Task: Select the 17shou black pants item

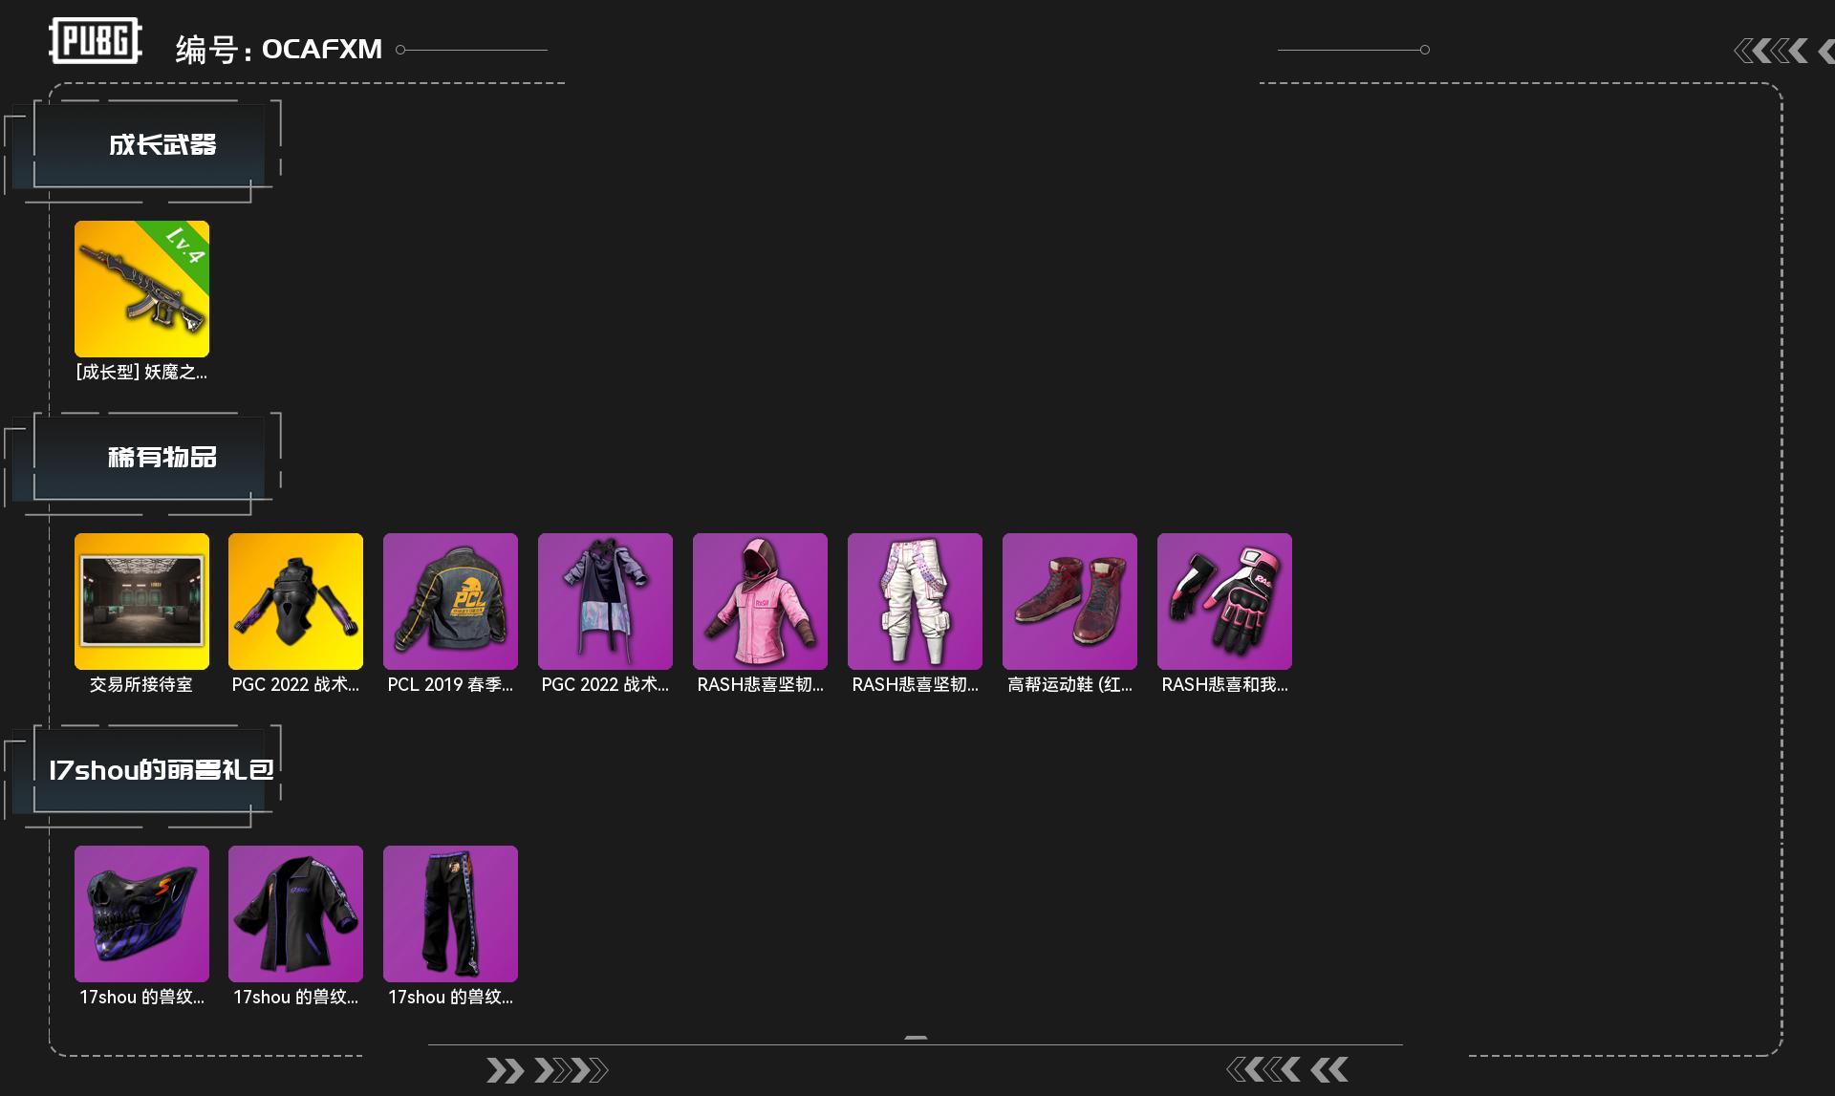Action: tap(450, 913)
